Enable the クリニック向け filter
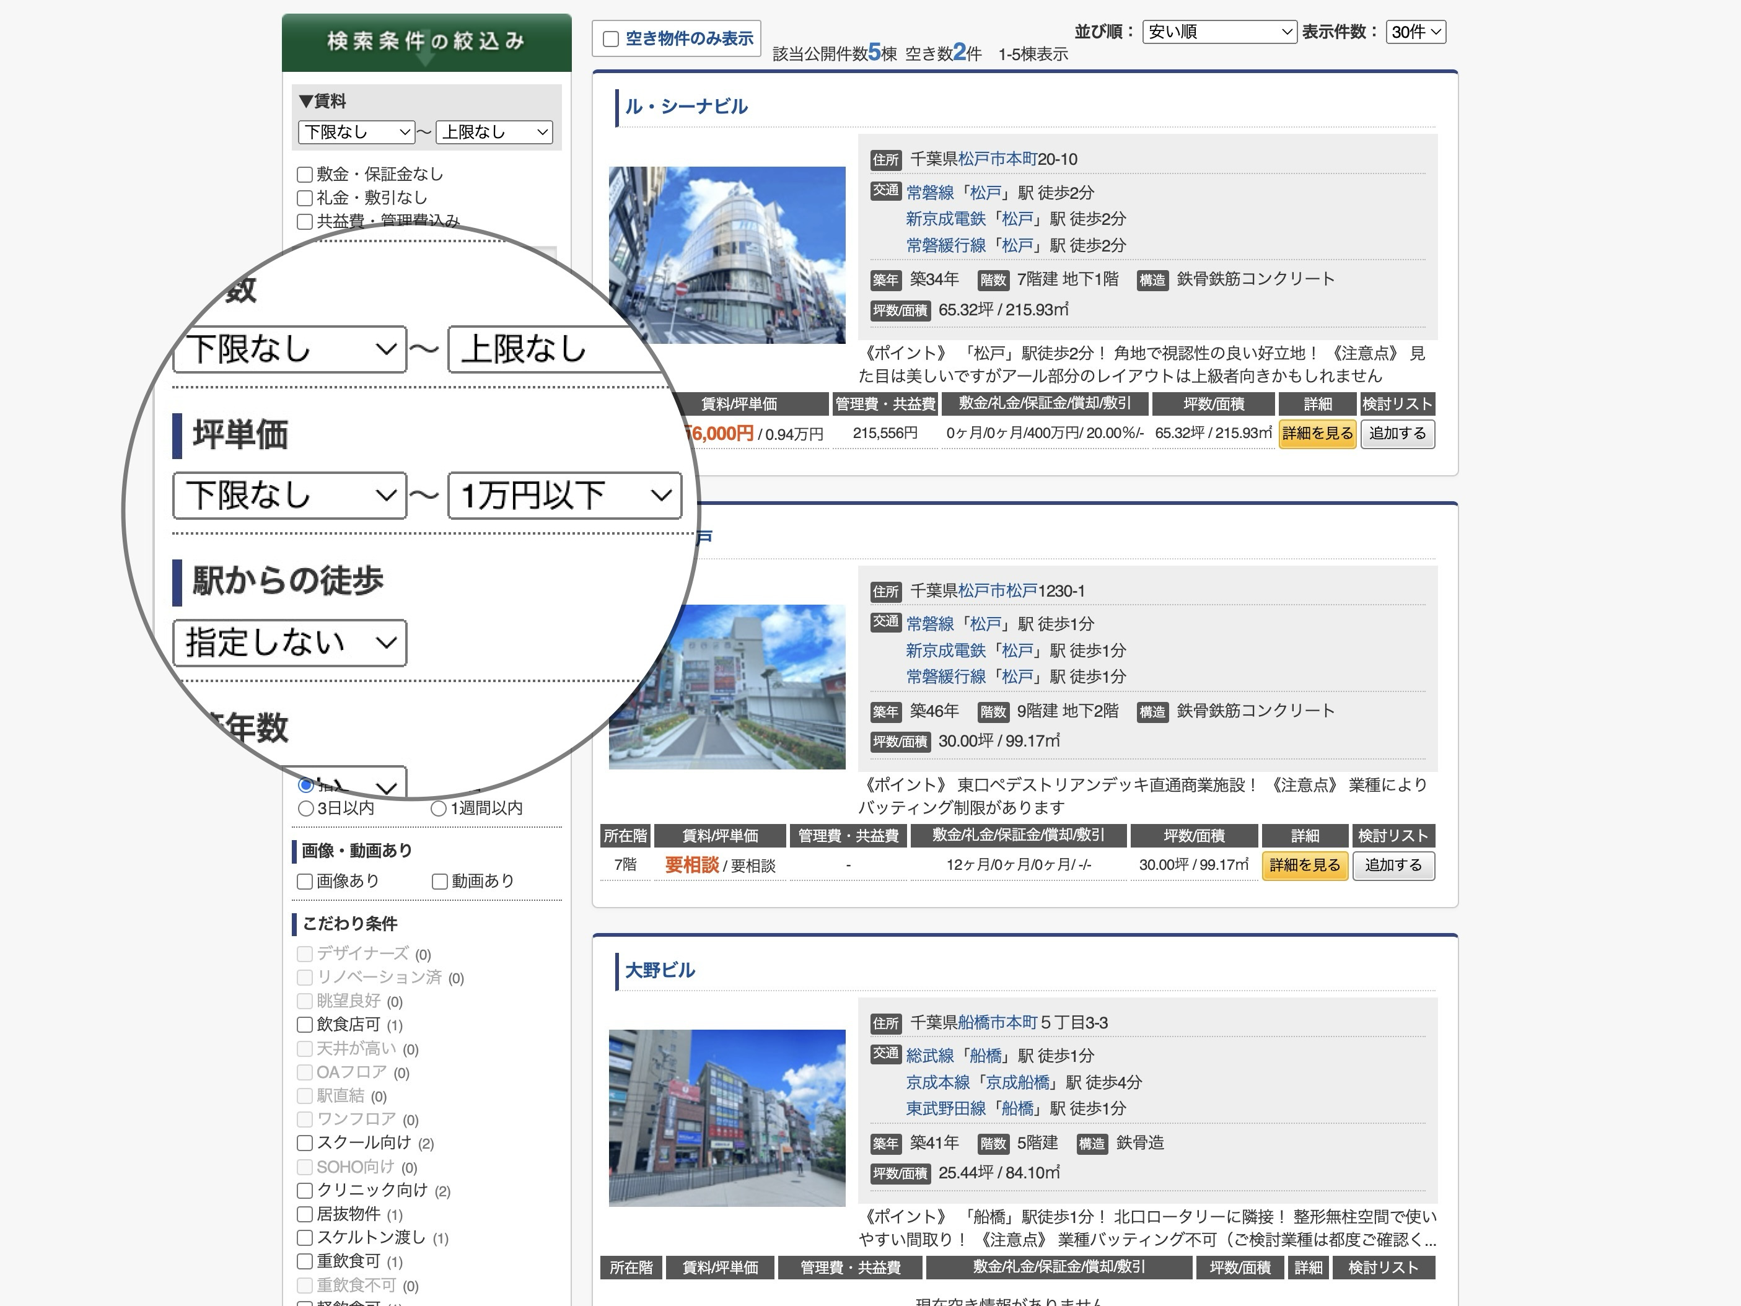This screenshot has height=1306, width=1741. tap(305, 1191)
